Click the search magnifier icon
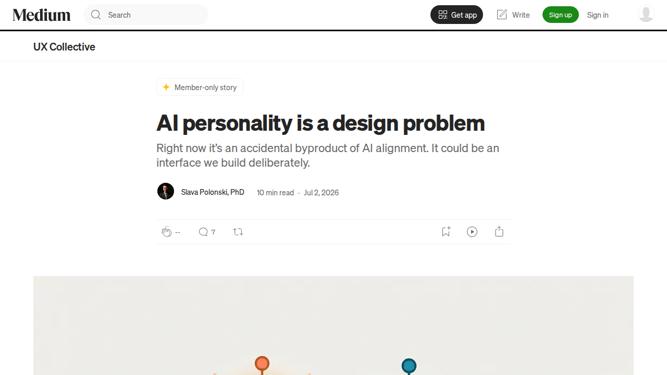This screenshot has height=375, width=667. click(96, 15)
